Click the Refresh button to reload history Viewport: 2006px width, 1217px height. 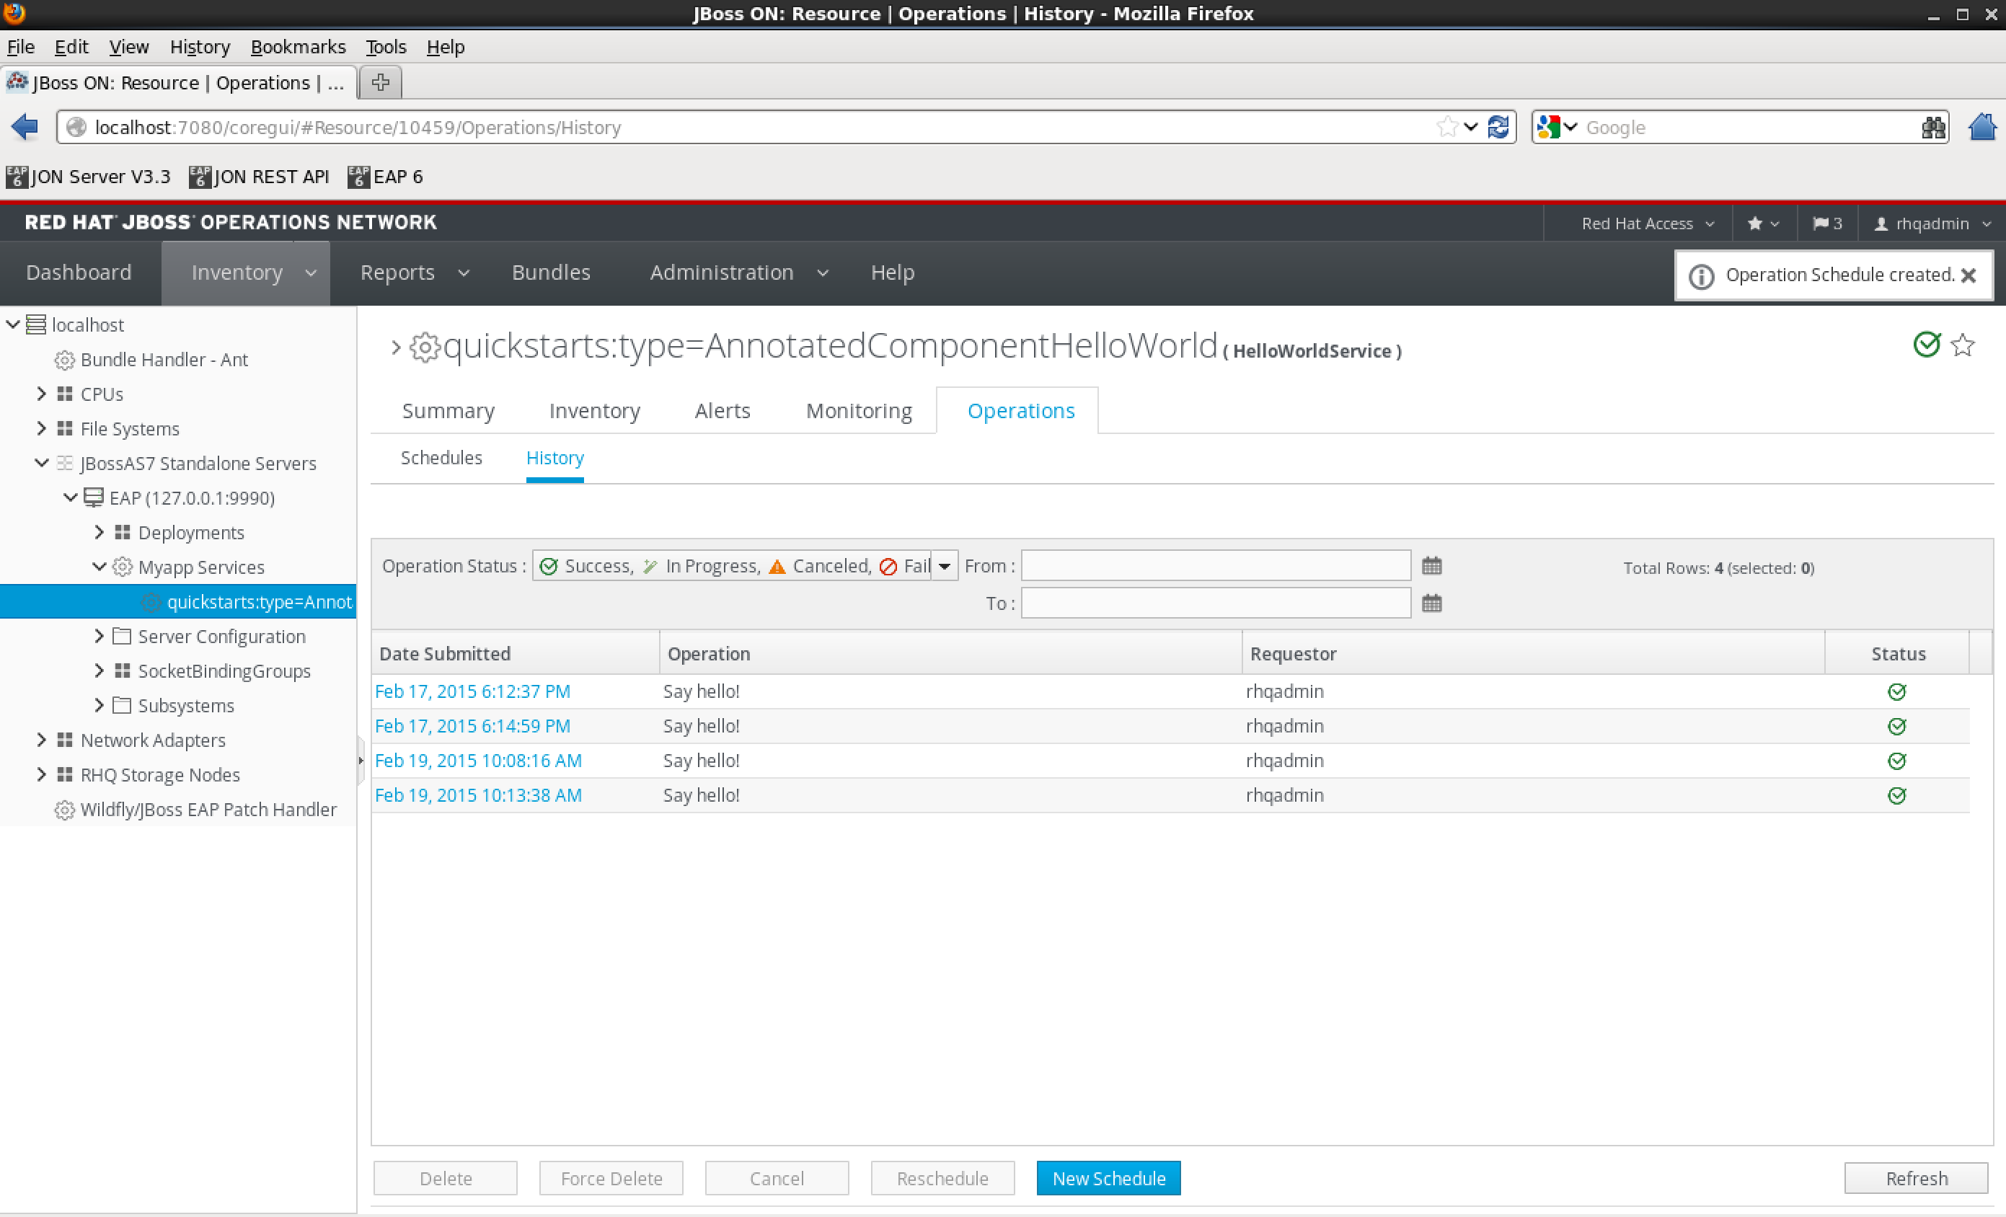1919,1178
